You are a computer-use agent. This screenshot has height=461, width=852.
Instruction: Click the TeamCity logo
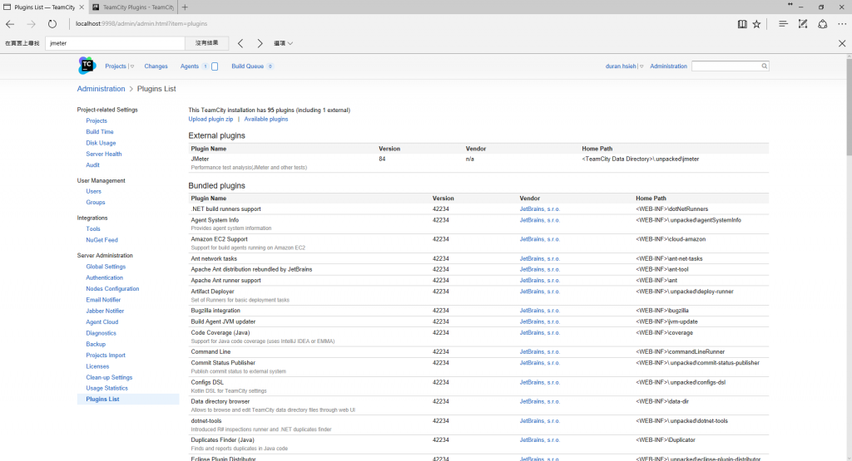(87, 65)
